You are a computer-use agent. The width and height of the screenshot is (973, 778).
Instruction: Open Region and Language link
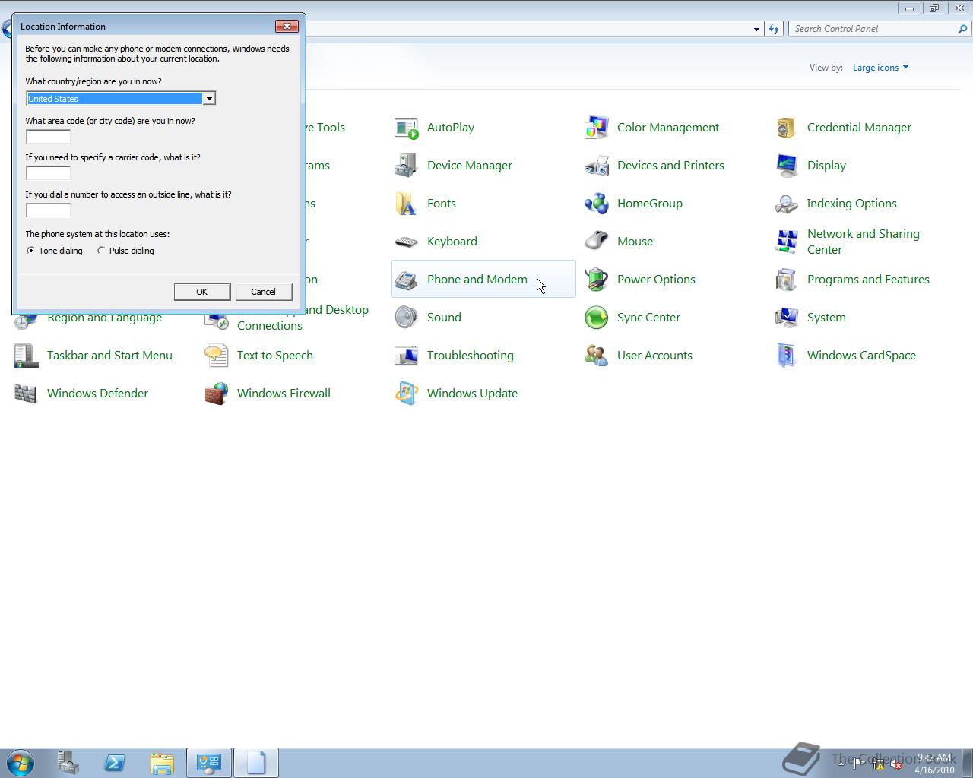pos(104,318)
